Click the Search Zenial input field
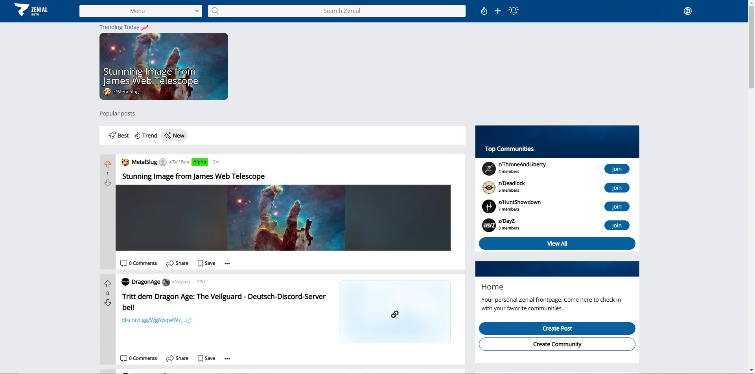 click(x=341, y=11)
